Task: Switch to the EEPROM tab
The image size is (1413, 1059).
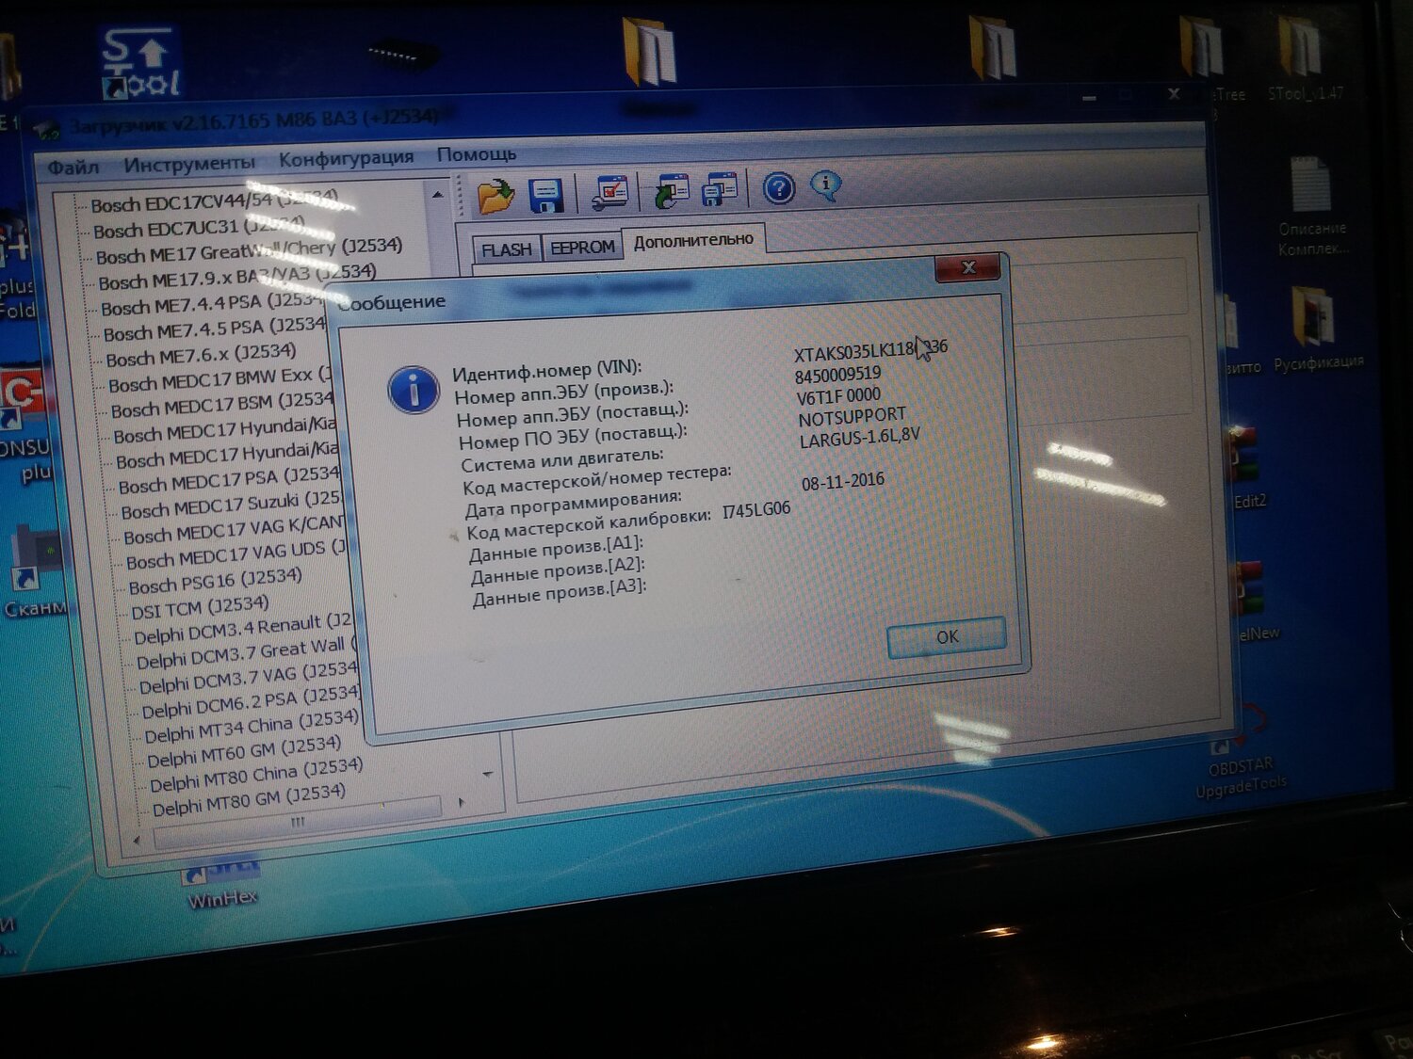Action: [582, 247]
